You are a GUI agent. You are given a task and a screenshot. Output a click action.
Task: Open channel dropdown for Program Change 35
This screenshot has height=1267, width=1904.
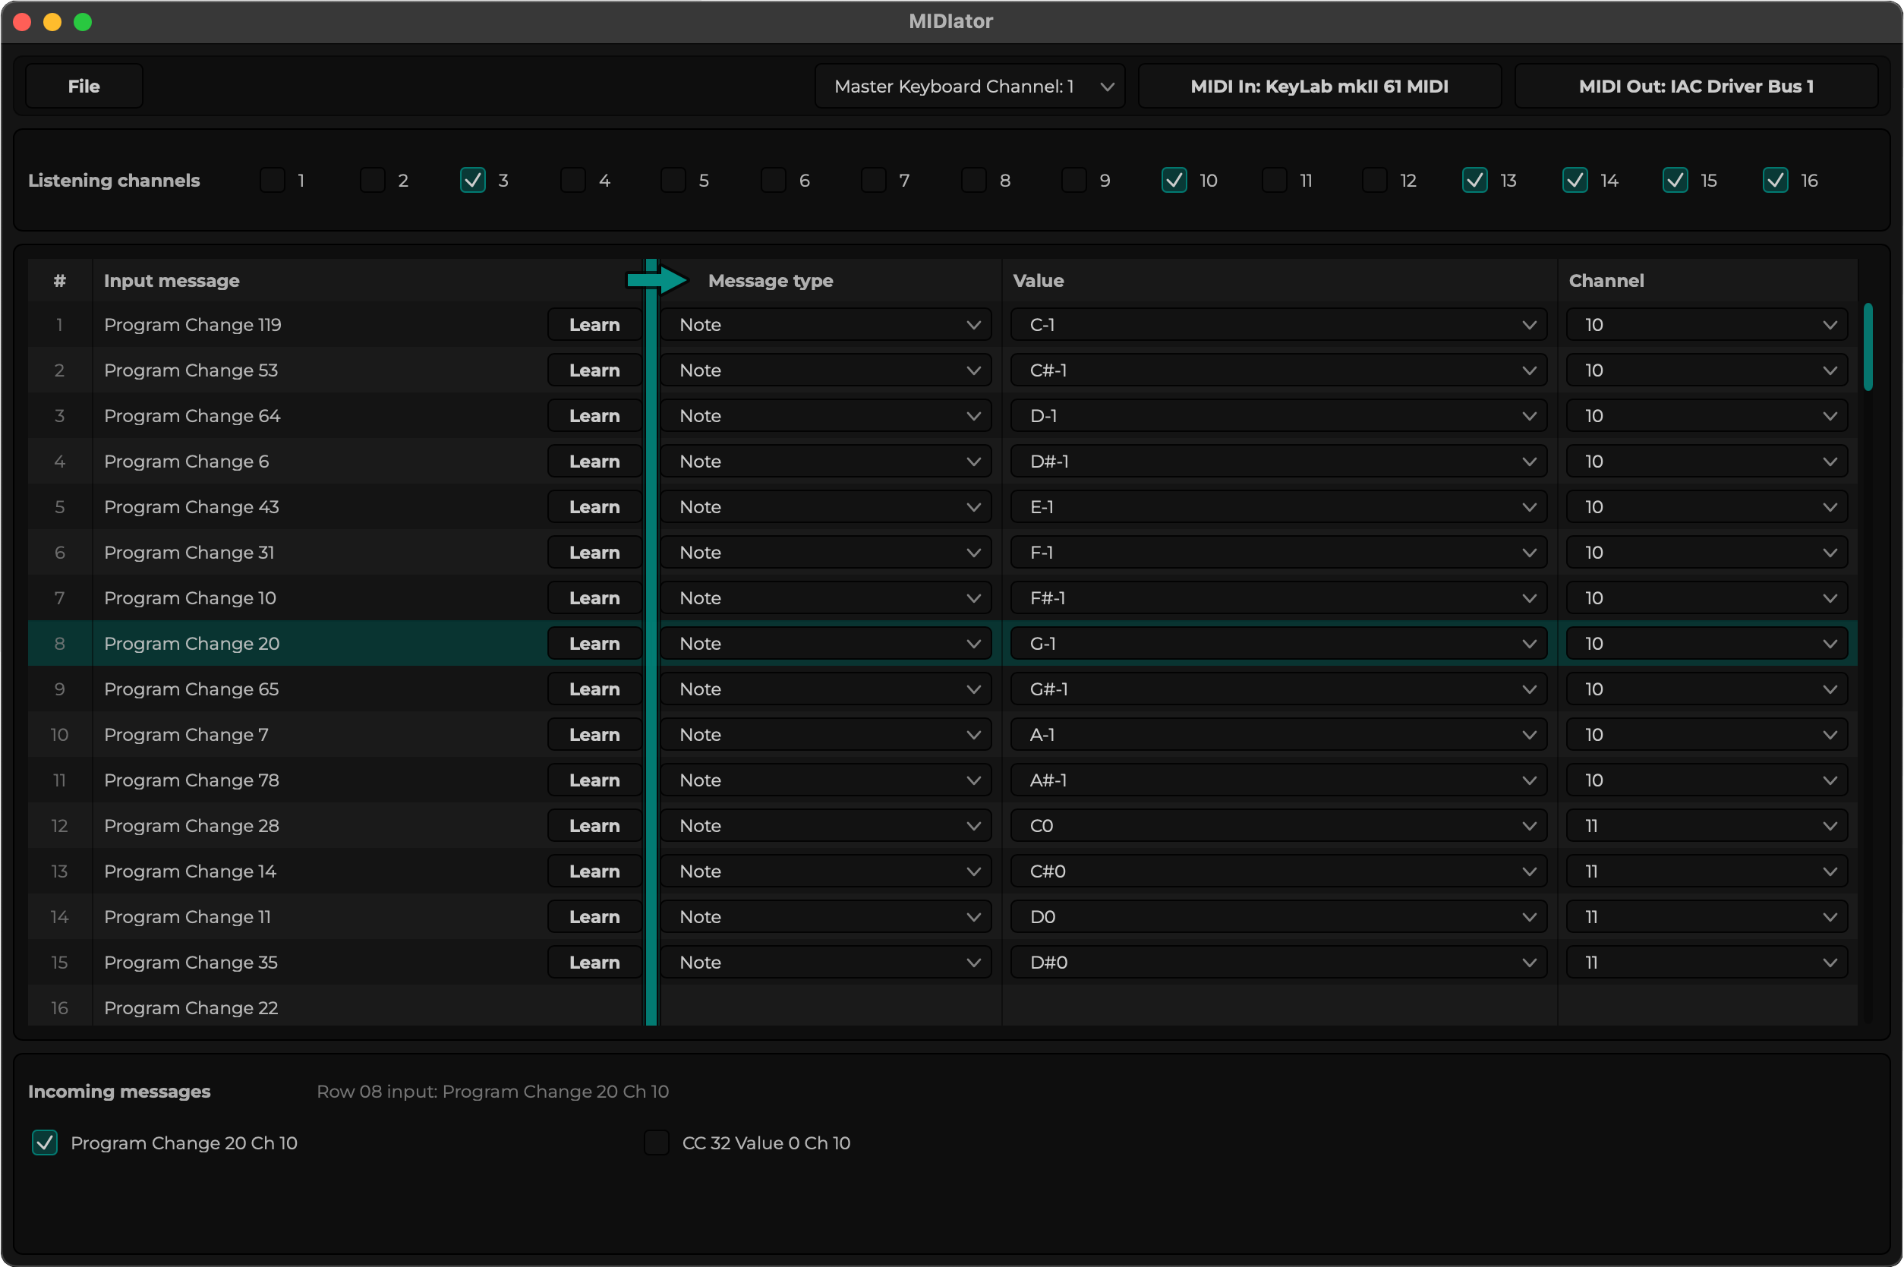1707,962
